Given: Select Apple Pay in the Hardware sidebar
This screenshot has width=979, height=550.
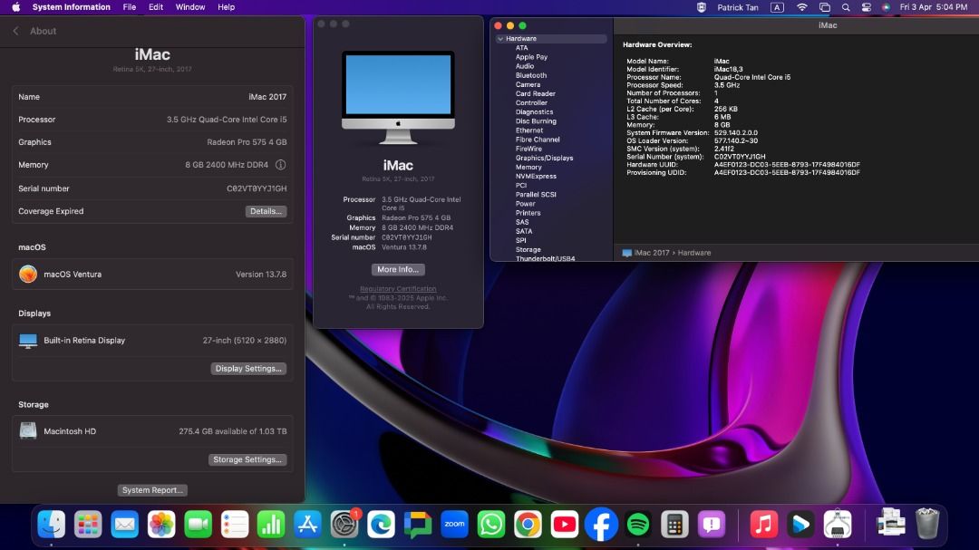Looking at the screenshot, I should [531, 57].
